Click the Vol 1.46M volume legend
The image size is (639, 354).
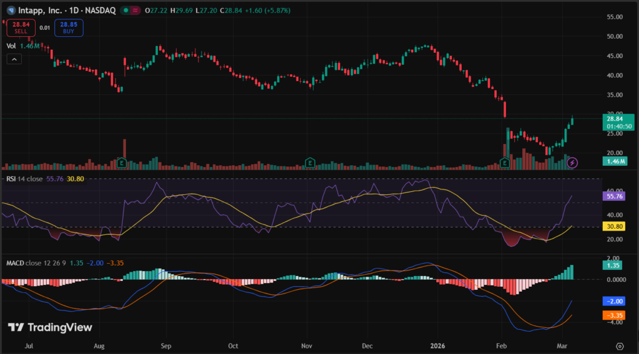click(23, 45)
